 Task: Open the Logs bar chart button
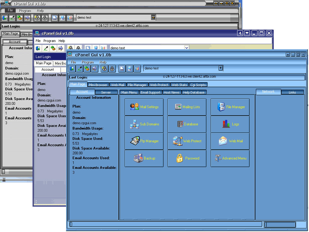tap(230, 124)
